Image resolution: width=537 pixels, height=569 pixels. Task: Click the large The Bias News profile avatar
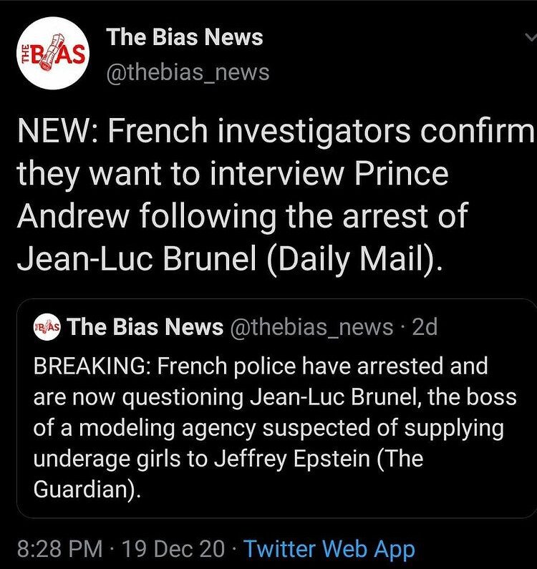(x=52, y=54)
